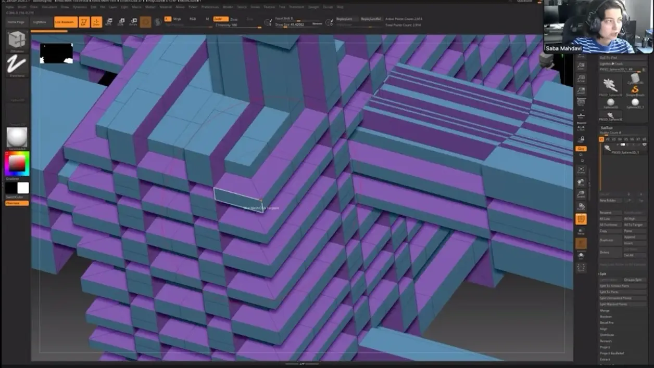The height and width of the screenshot is (368, 654).
Task: Click the Duplicate subtool button
Action: click(x=610, y=241)
